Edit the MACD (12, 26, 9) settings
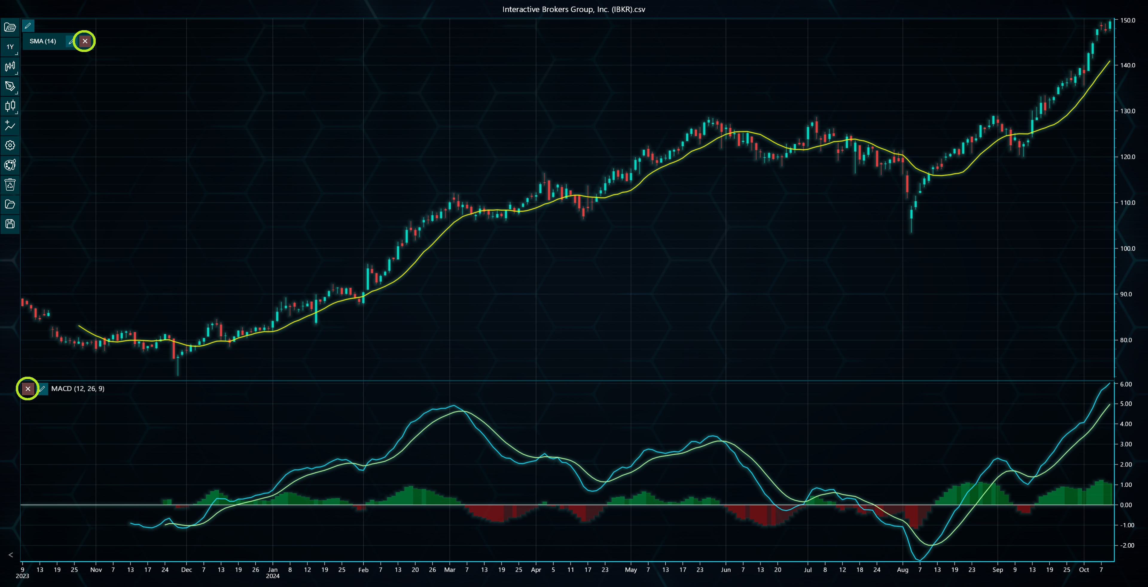The image size is (1148, 587). (42, 389)
